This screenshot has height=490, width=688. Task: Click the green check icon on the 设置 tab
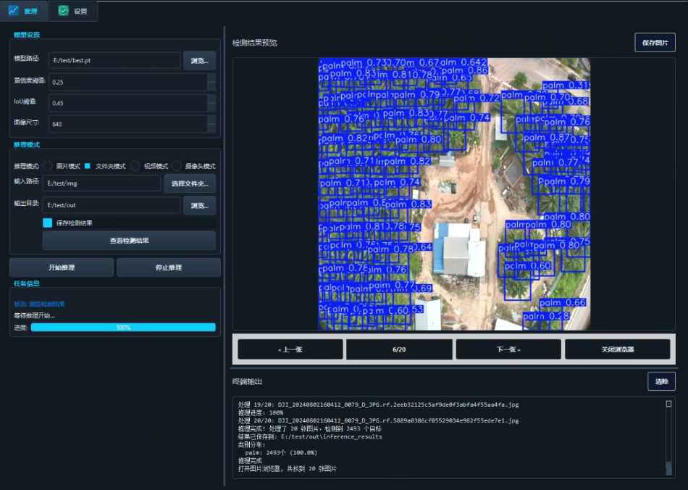[x=64, y=11]
